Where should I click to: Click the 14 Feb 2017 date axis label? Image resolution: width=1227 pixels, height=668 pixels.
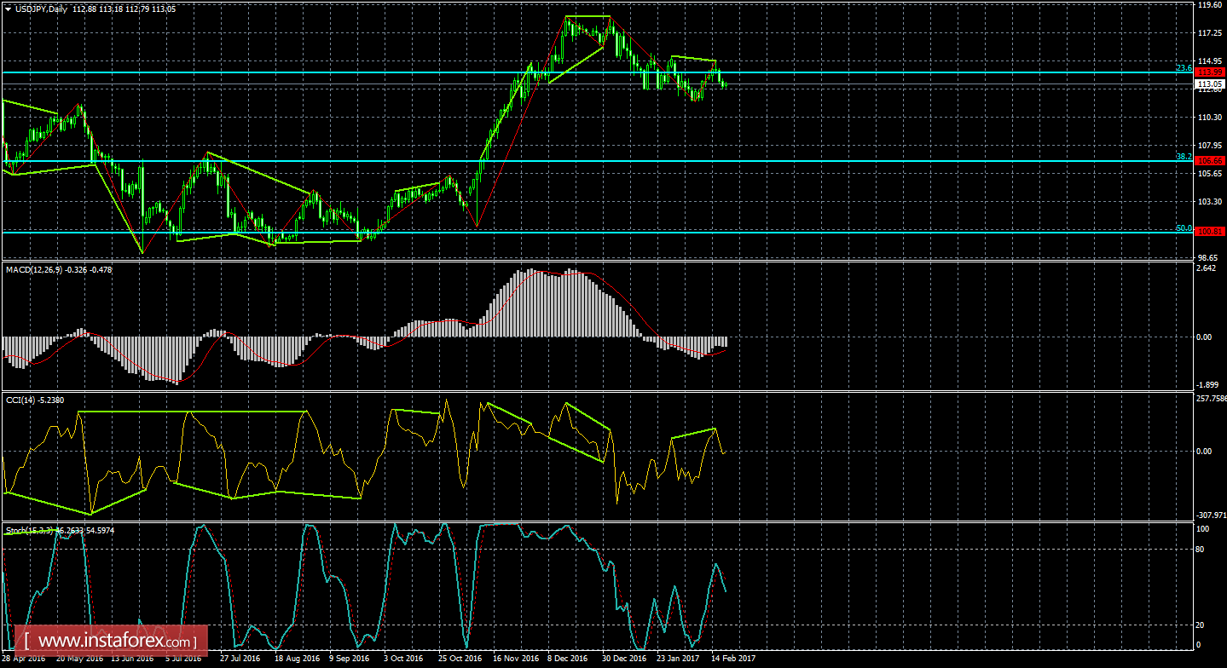(x=733, y=657)
